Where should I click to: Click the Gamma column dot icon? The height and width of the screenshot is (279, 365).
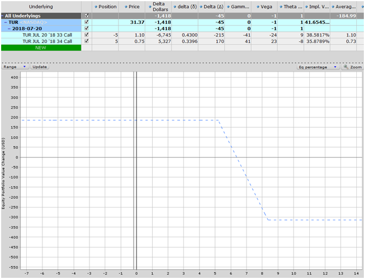click(228, 7)
